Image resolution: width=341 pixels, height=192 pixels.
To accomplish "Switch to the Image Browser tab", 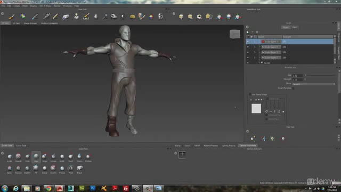I will point(30,23).
